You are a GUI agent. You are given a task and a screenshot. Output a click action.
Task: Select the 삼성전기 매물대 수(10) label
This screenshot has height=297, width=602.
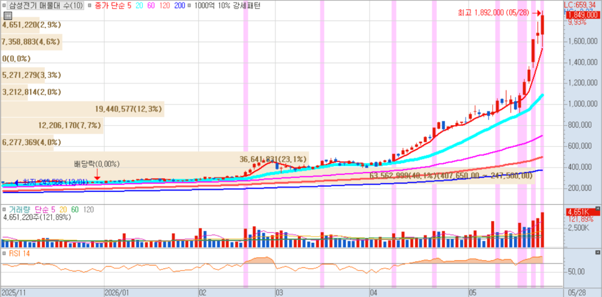point(45,6)
